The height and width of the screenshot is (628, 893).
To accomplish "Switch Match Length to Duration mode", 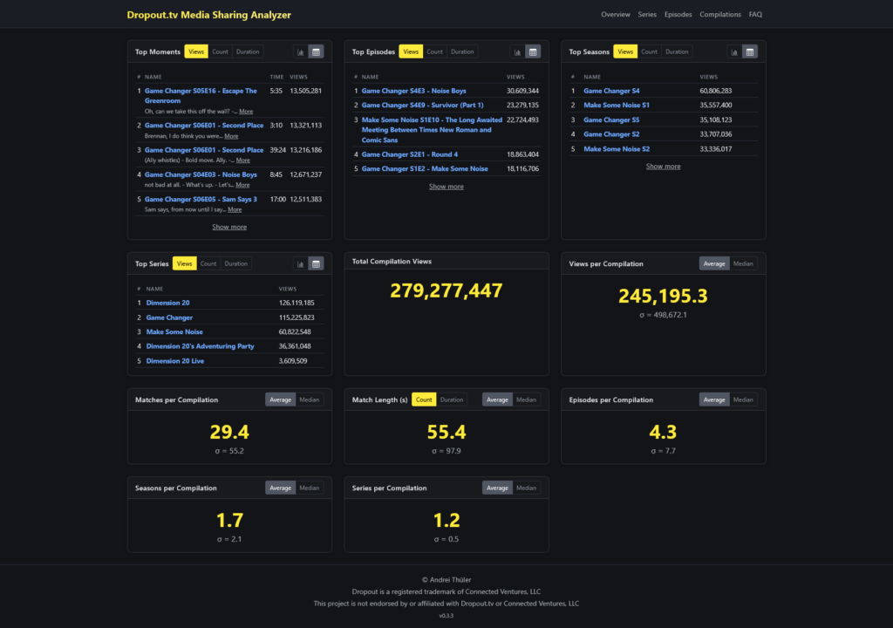I will [x=452, y=399].
